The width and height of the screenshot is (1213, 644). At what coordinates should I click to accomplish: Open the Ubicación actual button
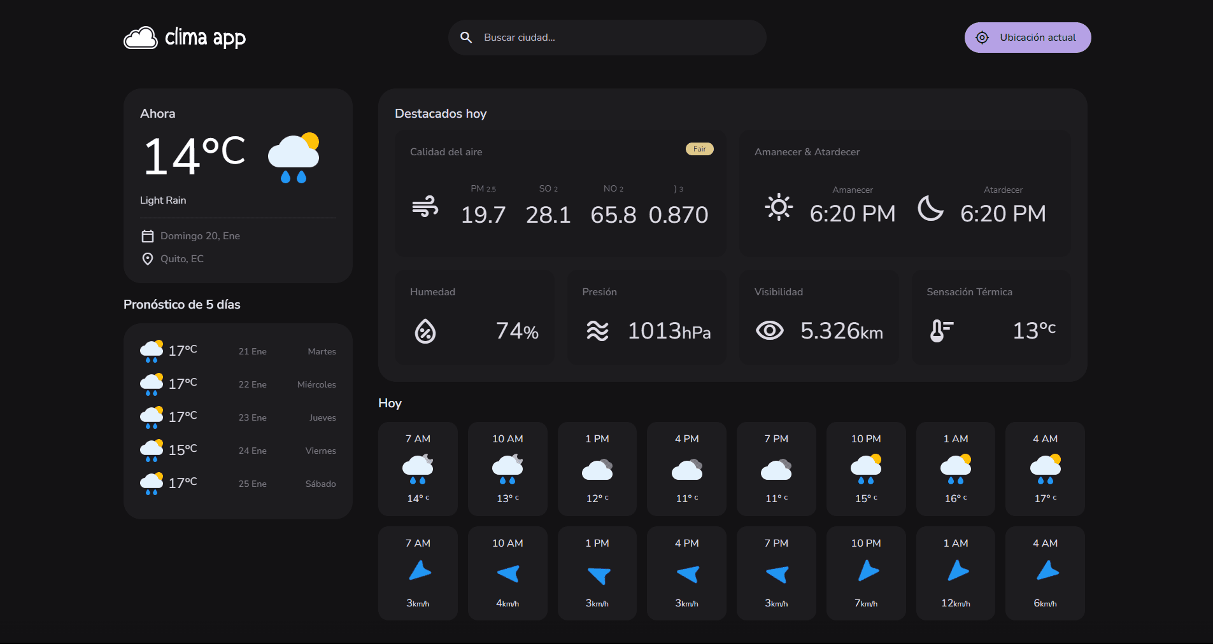(x=1027, y=37)
